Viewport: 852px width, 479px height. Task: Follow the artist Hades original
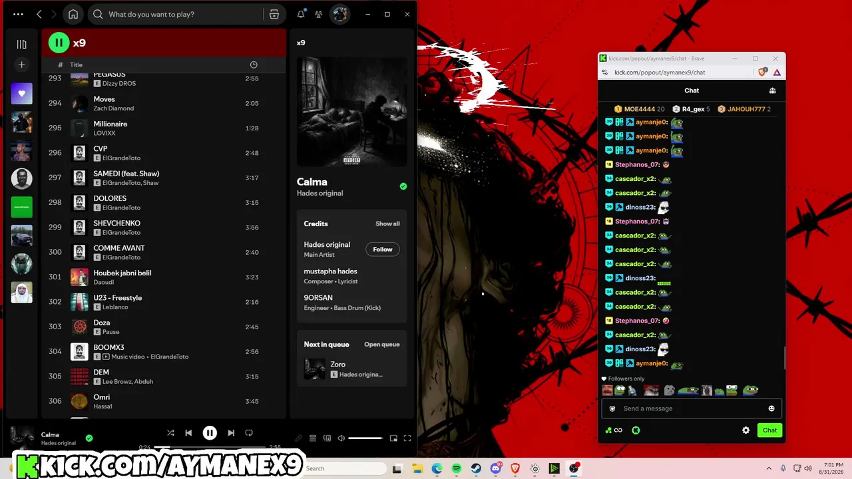click(383, 249)
